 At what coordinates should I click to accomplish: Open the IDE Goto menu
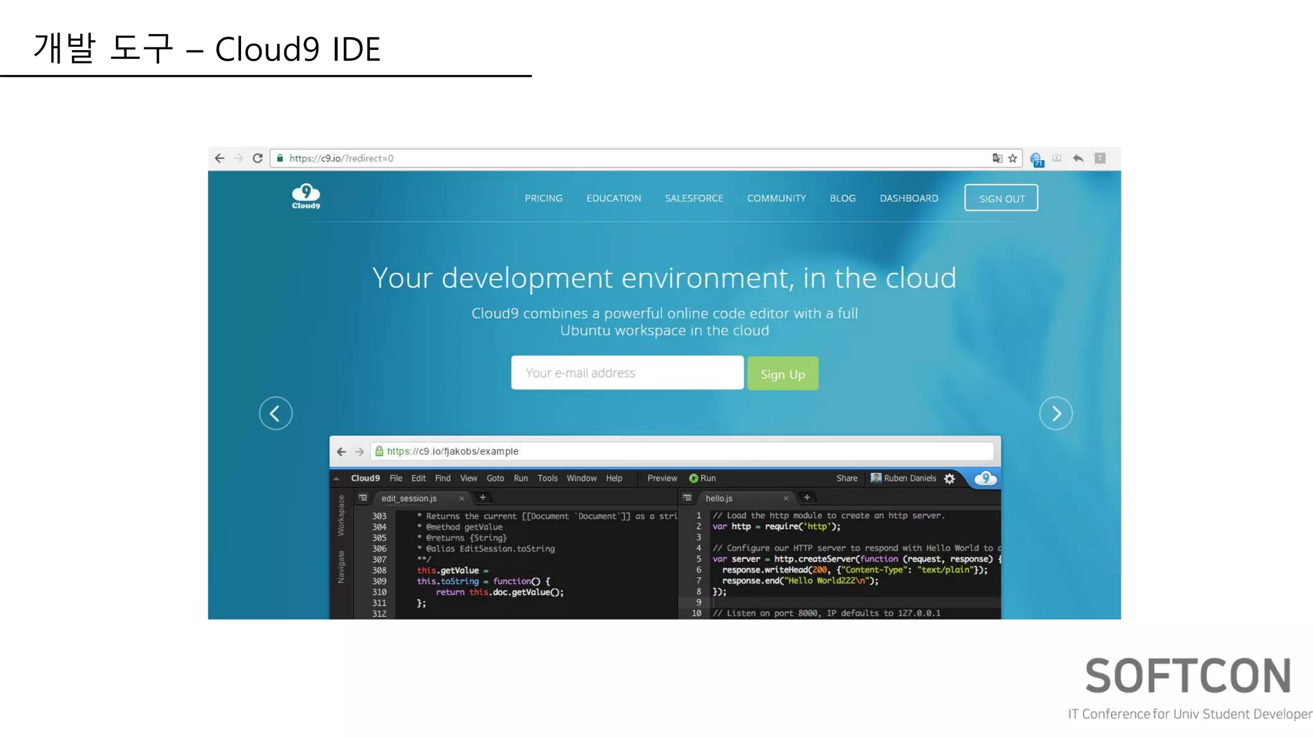496,479
